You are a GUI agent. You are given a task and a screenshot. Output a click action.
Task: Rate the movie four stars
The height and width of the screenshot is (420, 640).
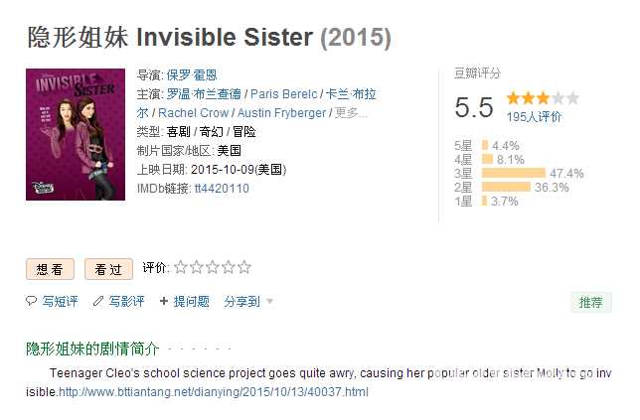point(229,267)
